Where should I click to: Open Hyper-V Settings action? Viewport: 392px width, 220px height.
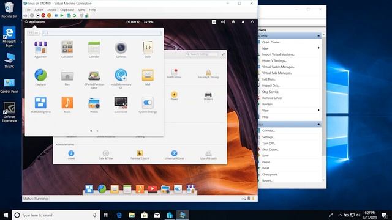point(274,61)
